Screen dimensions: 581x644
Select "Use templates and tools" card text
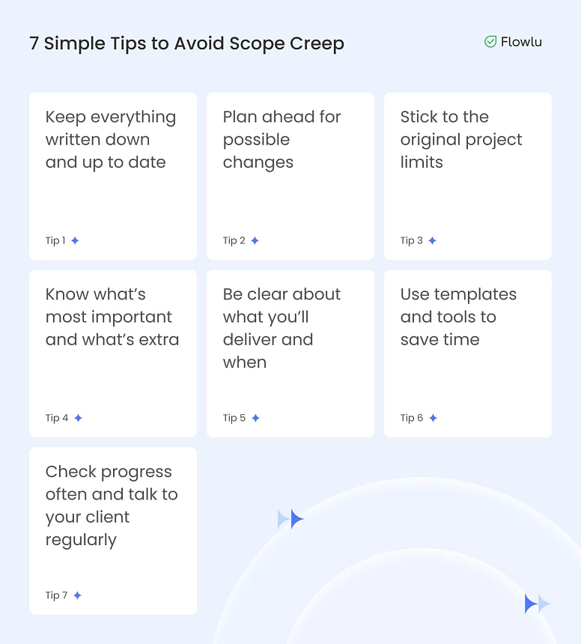458,317
